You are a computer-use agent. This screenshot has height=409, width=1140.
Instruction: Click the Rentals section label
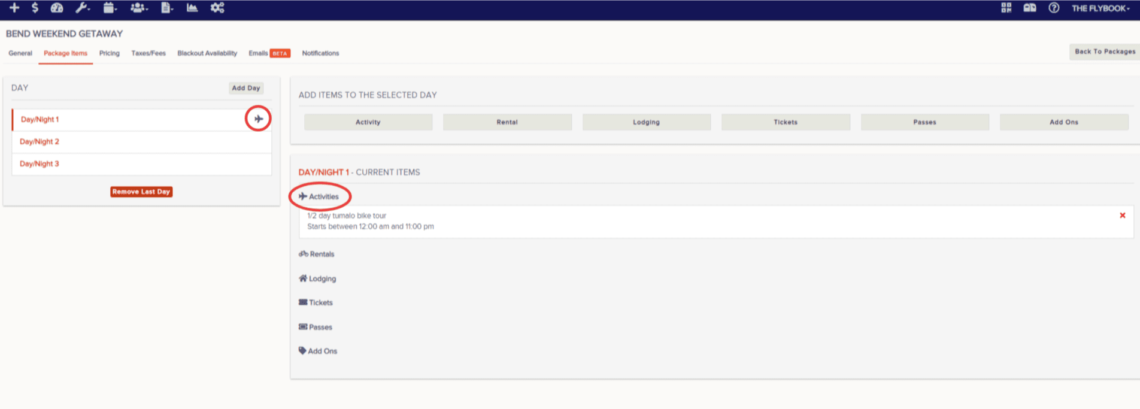click(x=322, y=255)
